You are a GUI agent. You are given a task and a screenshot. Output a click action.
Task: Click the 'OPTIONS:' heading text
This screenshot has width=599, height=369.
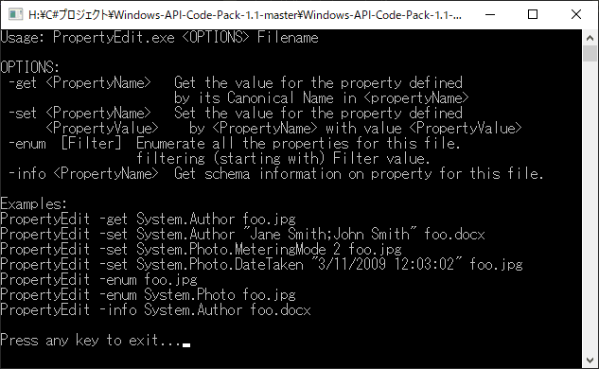click(29, 67)
